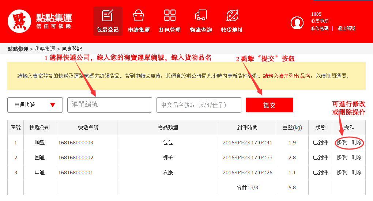Click 修改 for the 申通 row

tap(342, 172)
